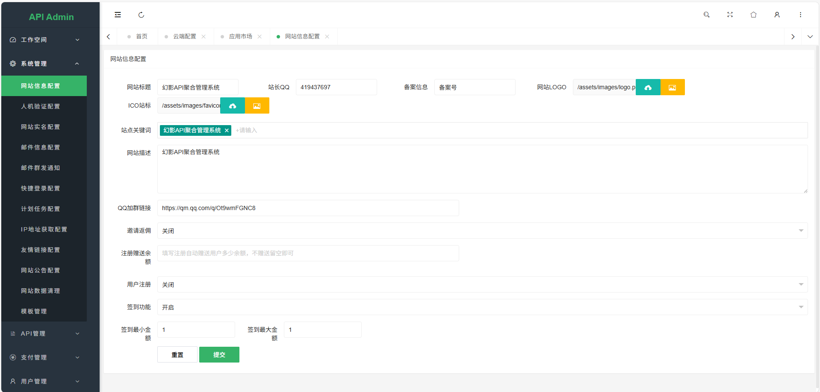Refresh the page with the reload icon
The image size is (820, 392).
click(141, 15)
